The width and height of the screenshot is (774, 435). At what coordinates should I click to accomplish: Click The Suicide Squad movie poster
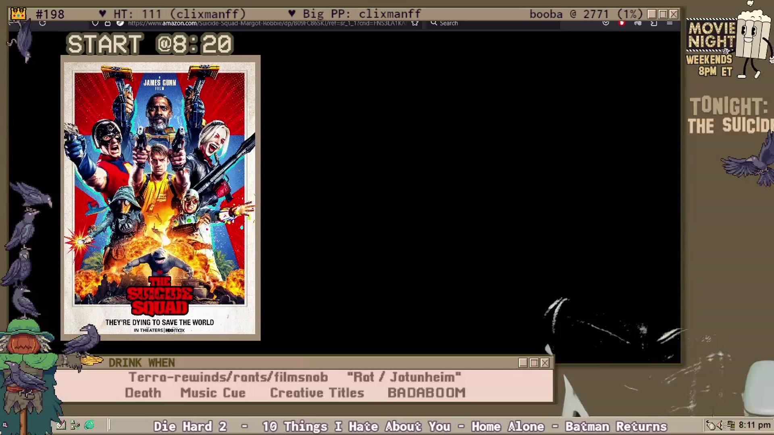coord(160,198)
